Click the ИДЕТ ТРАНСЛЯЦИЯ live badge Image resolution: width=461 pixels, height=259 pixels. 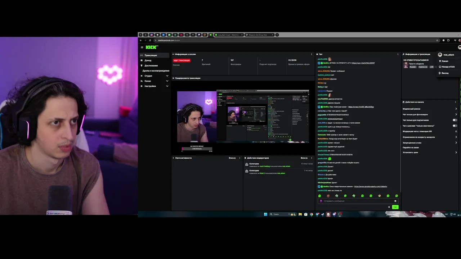(182, 60)
